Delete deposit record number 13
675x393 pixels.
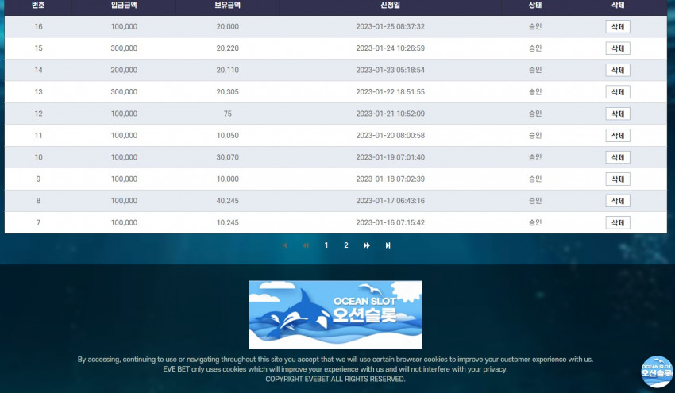click(x=618, y=91)
